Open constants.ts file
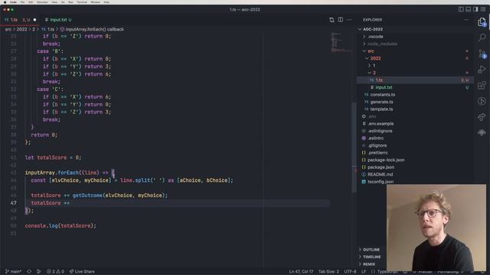 click(x=383, y=95)
